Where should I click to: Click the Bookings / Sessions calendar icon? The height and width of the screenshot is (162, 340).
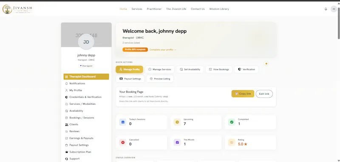(x=67, y=118)
